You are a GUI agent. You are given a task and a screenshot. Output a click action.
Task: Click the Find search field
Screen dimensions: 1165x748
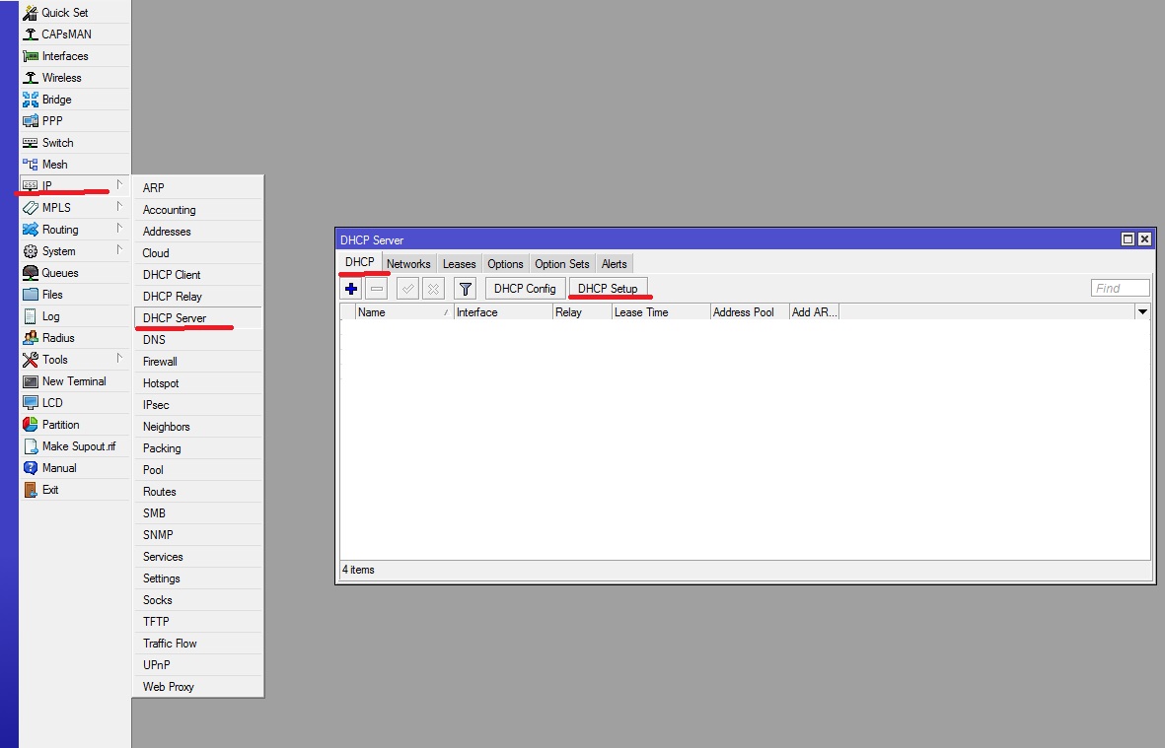tap(1121, 288)
